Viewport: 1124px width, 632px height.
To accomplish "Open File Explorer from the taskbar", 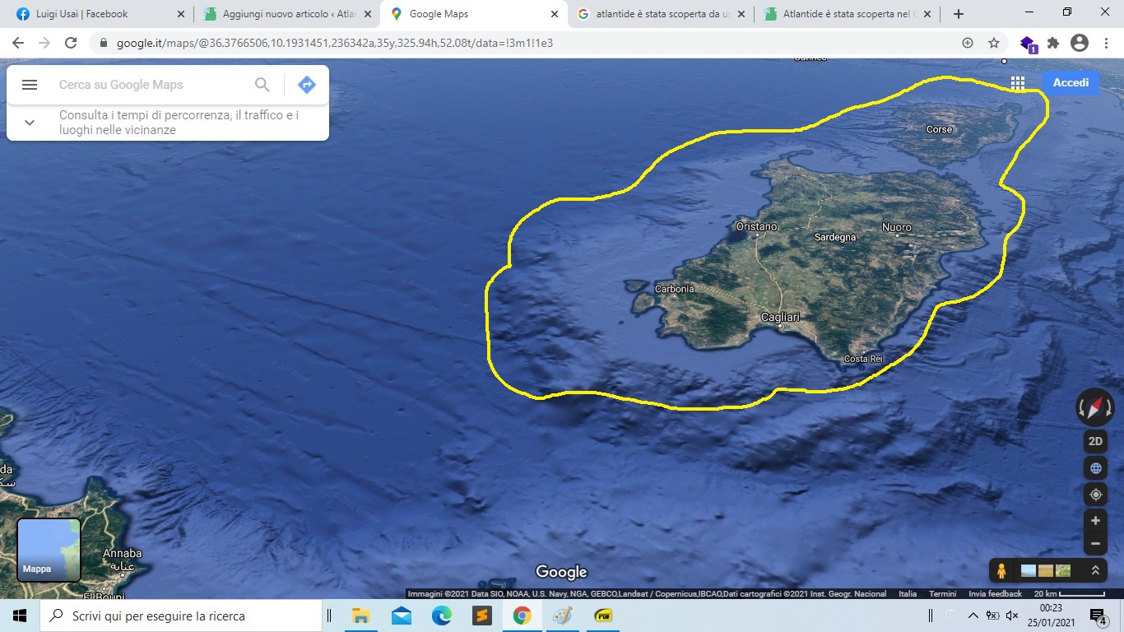I will 360,616.
